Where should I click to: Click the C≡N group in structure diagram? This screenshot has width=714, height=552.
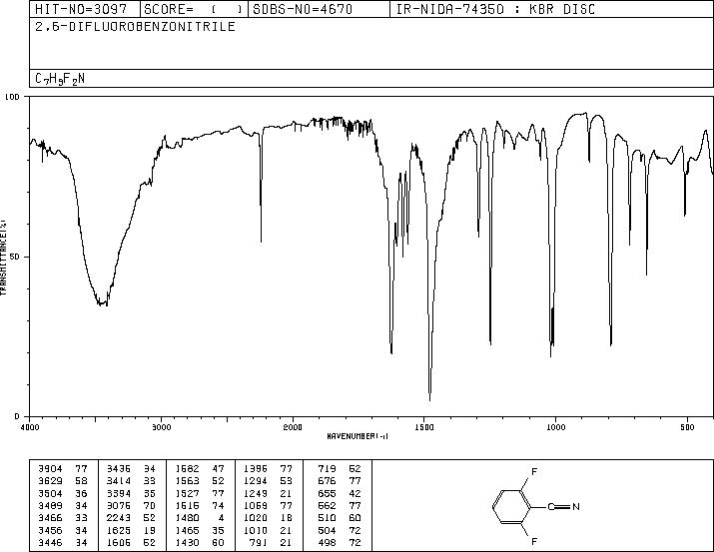pos(563,506)
